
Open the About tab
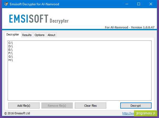pos(51,35)
